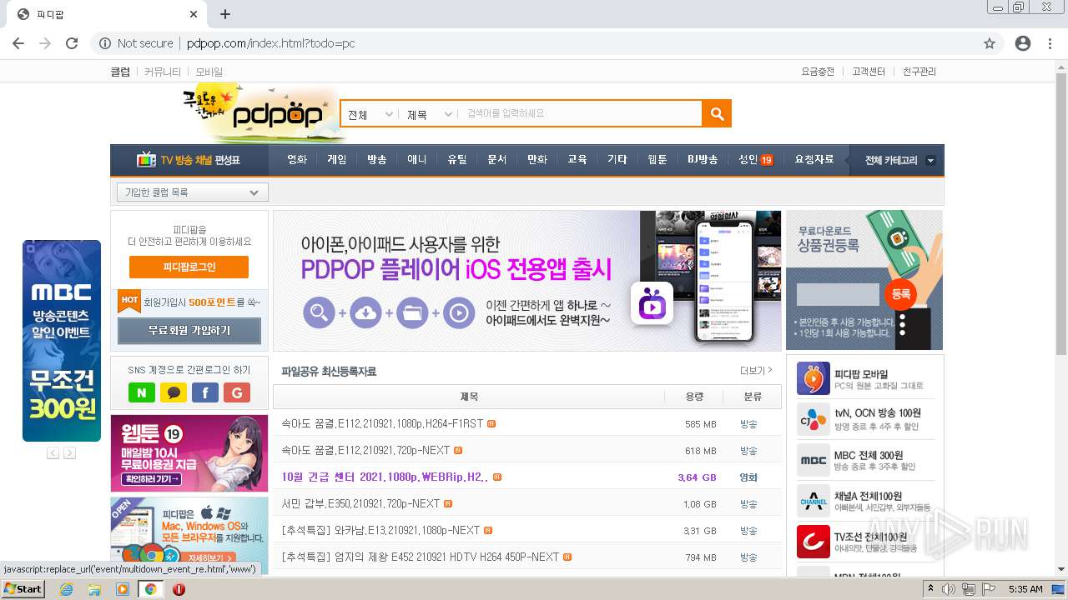Screen dimensions: 1068x600
Task: Click the search keyword input field
Action: [x=582, y=114]
